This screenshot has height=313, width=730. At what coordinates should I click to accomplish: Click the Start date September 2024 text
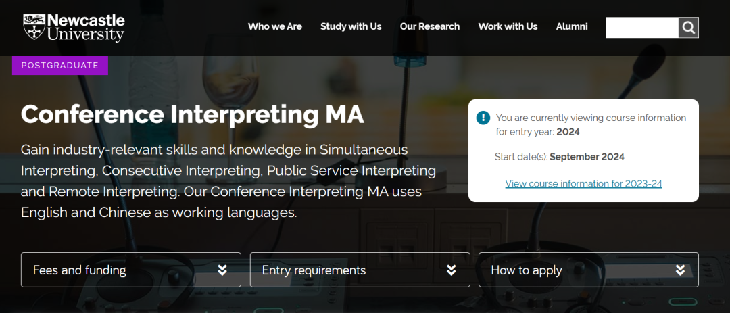(x=560, y=157)
